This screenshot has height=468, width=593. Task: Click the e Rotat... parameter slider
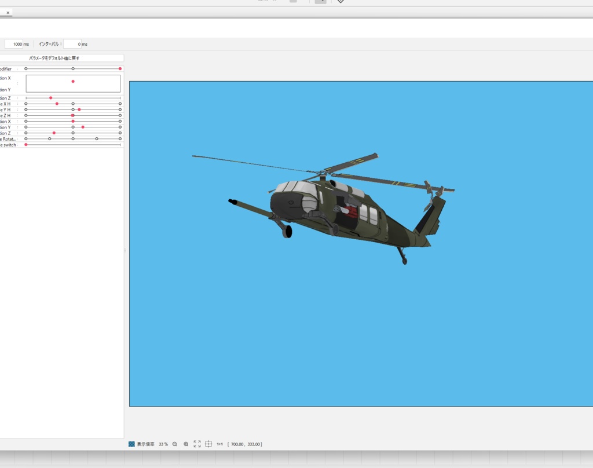73,139
